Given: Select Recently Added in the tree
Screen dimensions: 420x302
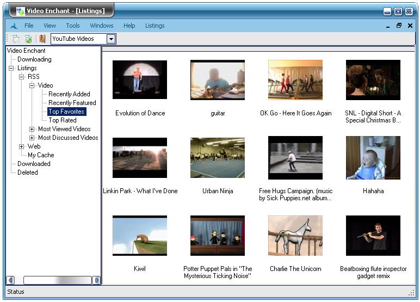Looking at the screenshot, I should click(x=69, y=94).
